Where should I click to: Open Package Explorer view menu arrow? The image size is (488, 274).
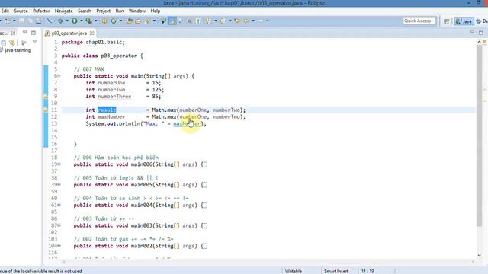[34, 42]
